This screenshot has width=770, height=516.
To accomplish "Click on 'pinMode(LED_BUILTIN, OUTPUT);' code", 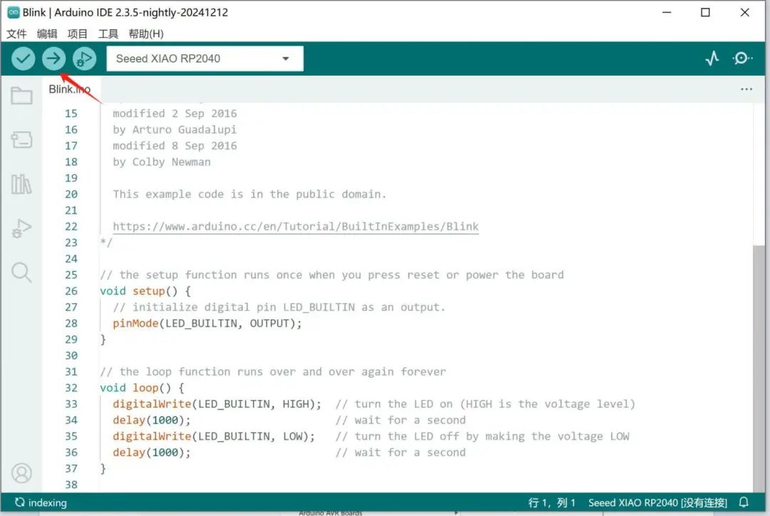I will coord(207,323).
